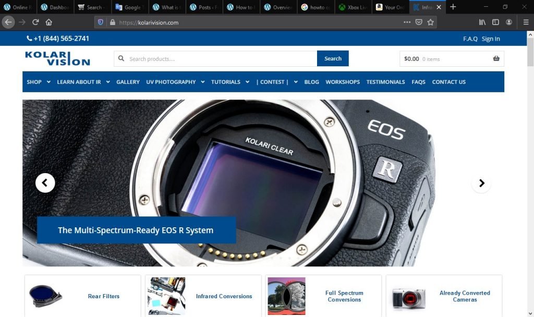Screen dimensions: 534x317
Task: Open the browser home icon
Action: (48, 22)
